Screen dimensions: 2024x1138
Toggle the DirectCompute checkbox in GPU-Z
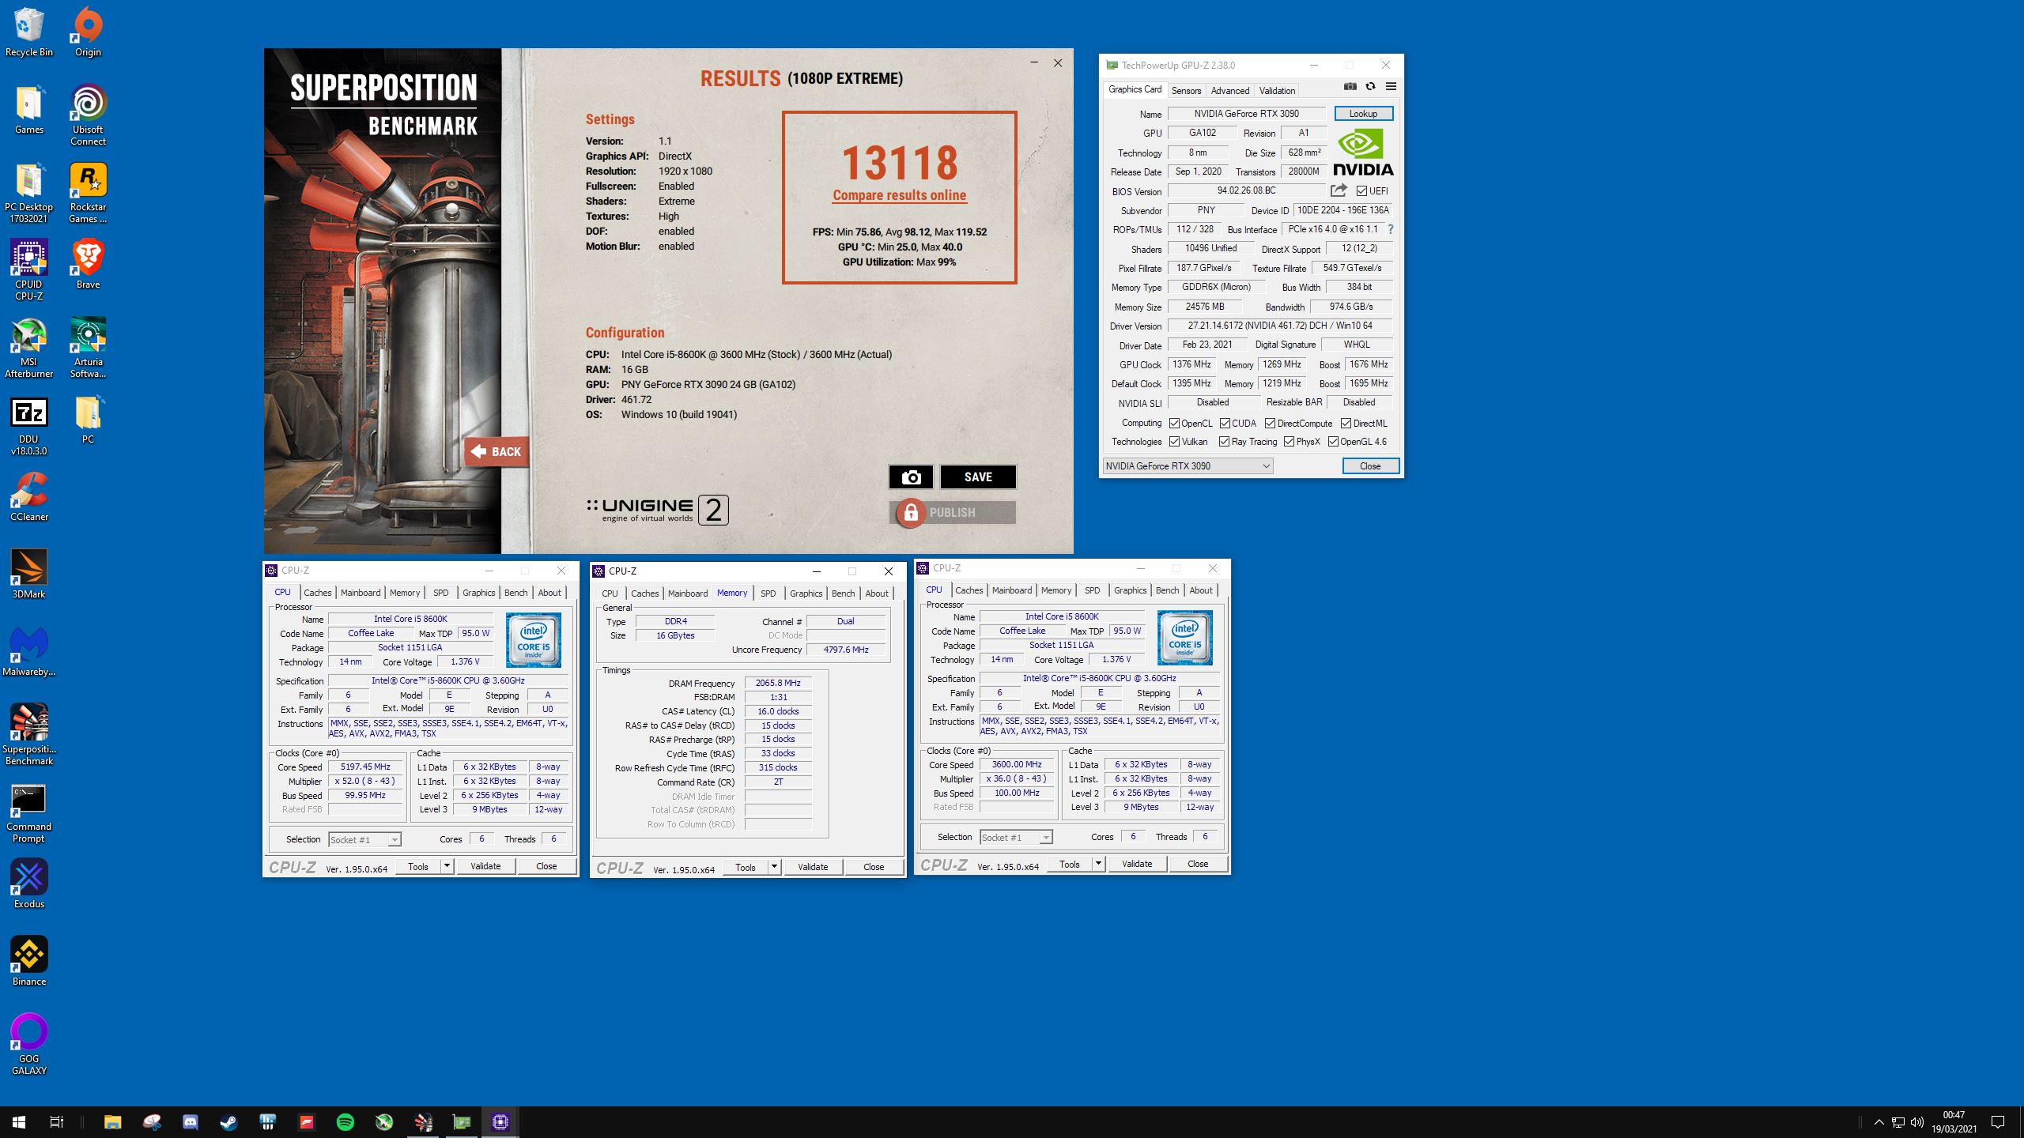1270,424
